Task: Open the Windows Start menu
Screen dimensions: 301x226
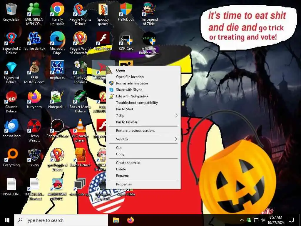Action: 7,220
